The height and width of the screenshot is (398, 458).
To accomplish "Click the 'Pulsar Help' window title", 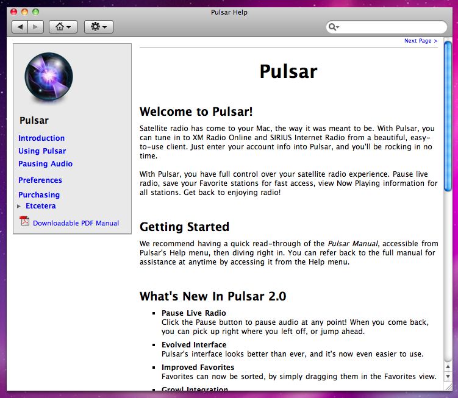I will pos(229,12).
